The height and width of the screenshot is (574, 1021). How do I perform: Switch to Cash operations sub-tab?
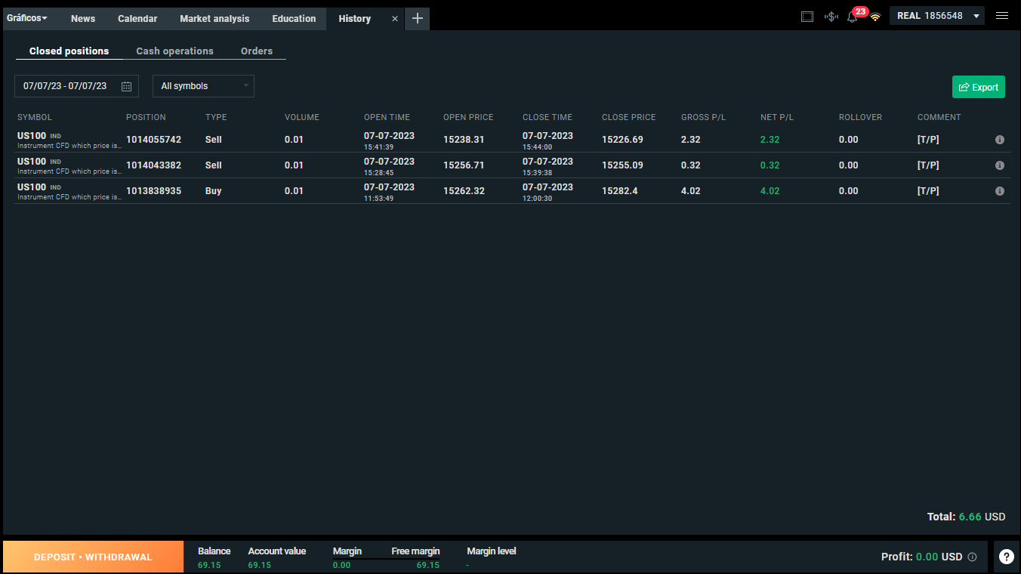pyautogui.click(x=175, y=51)
